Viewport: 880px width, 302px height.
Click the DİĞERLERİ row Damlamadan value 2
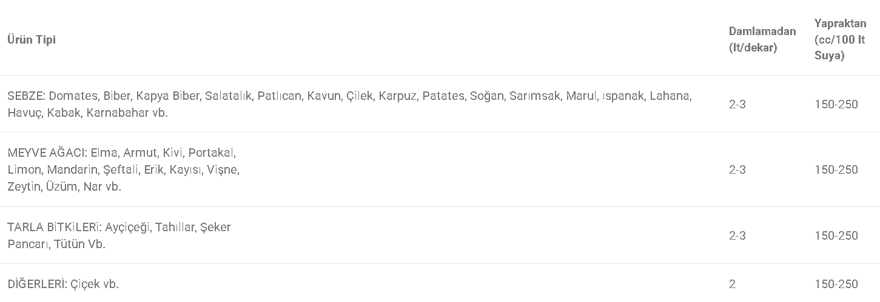coord(733,284)
